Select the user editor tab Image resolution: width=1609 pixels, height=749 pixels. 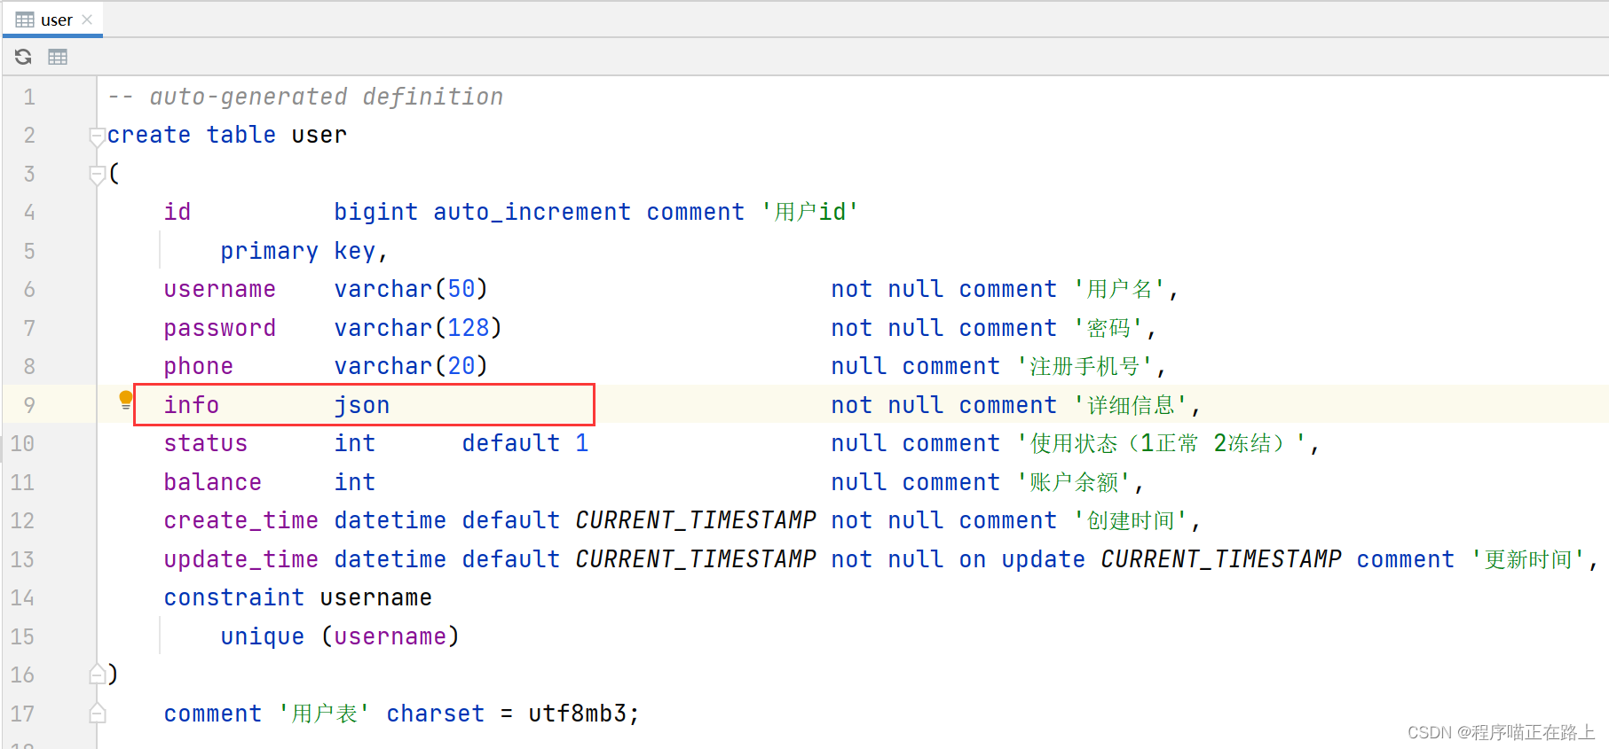click(x=52, y=20)
